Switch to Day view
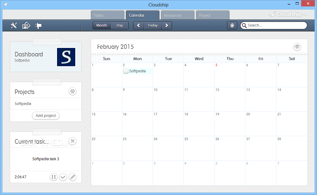This screenshot has height=195, width=317. 120,25
